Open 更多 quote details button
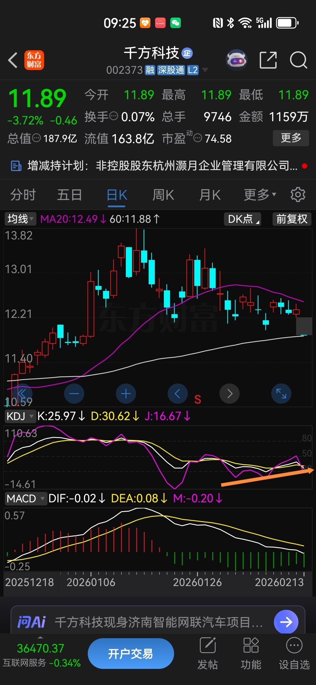 click(291, 138)
